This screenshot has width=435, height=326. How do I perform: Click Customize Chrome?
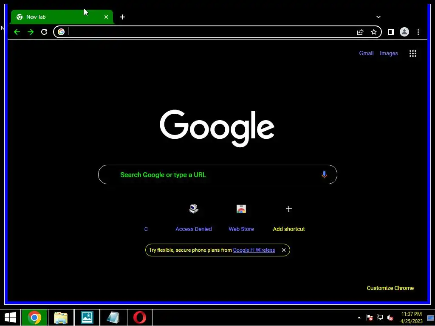click(390, 288)
